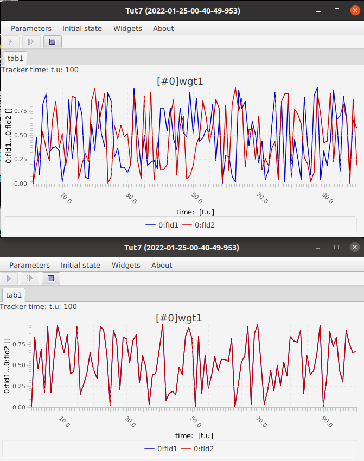
Task: Click the step icon in the top window
Action: [x=30, y=41]
